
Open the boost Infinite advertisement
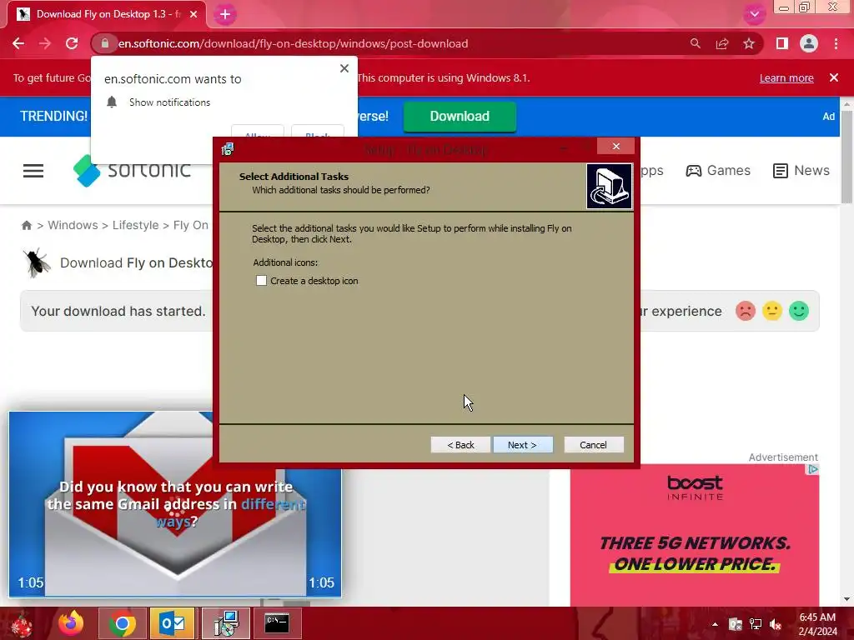click(x=695, y=536)
